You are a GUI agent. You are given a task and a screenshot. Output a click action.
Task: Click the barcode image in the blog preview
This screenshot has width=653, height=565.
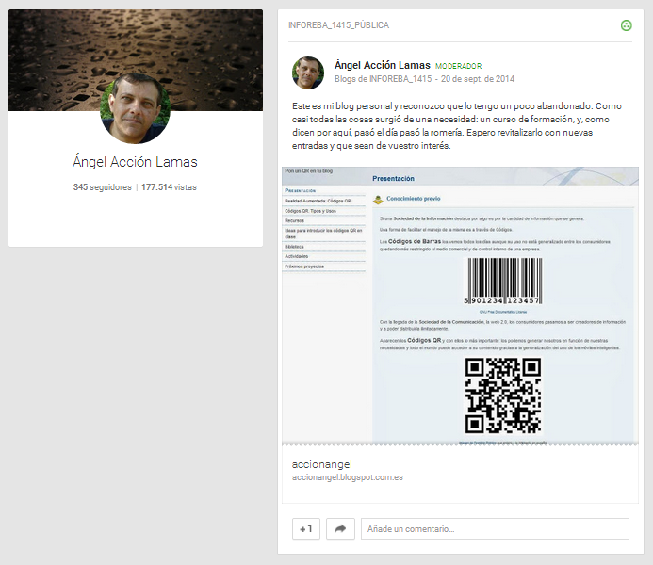tap(502, 282)
